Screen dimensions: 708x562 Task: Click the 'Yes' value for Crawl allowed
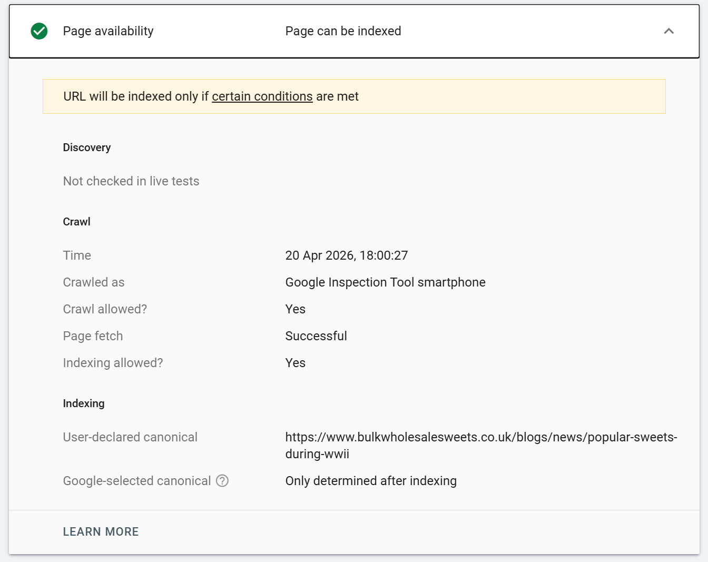(295, 309)
